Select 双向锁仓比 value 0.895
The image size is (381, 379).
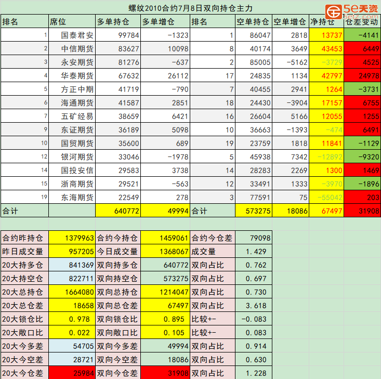point(165,319)
